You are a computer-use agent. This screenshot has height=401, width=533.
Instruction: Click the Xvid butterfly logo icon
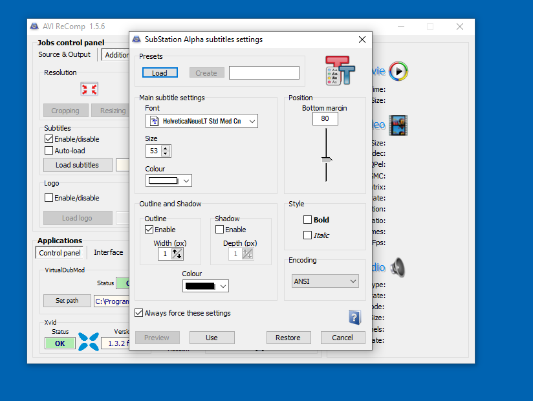coord(89,341)
